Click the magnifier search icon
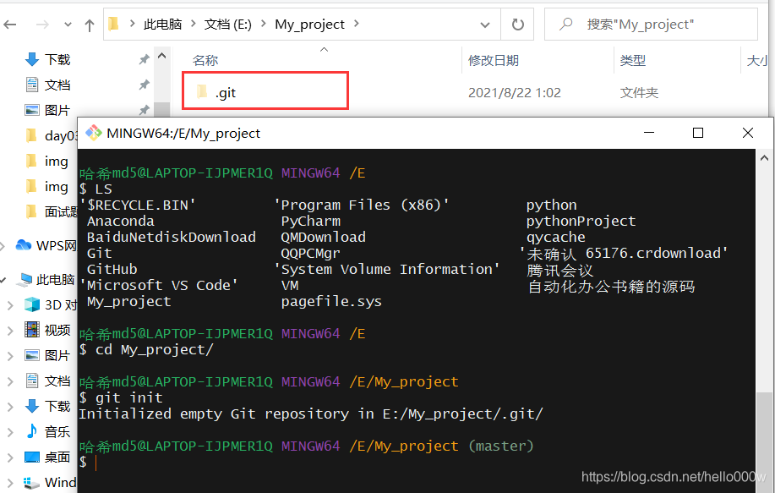775x493 pixels. (x=566, y=24)
